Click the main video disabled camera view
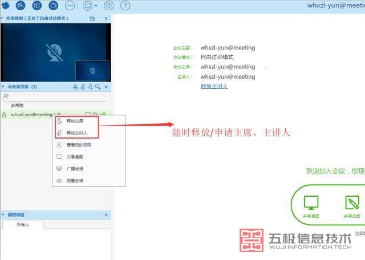Viewport: 365px width, 260px height. pos(56,52)
